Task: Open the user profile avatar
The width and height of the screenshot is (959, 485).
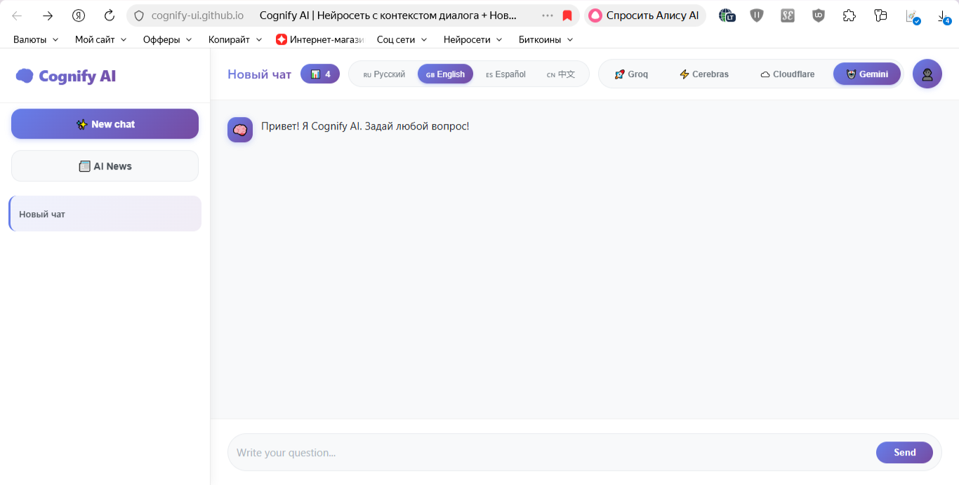Action: [927, 74]
